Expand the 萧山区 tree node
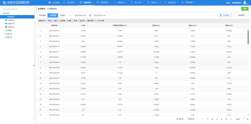The height and width of the screenshot is (124, 251). click(4, 37)
